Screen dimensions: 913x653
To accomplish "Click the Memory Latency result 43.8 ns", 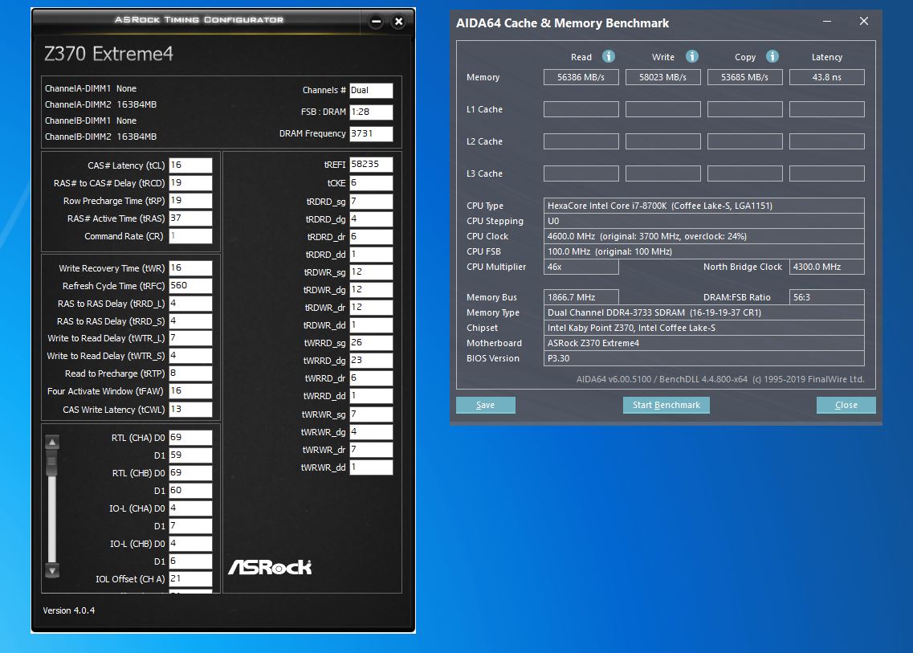I will 827,77.
